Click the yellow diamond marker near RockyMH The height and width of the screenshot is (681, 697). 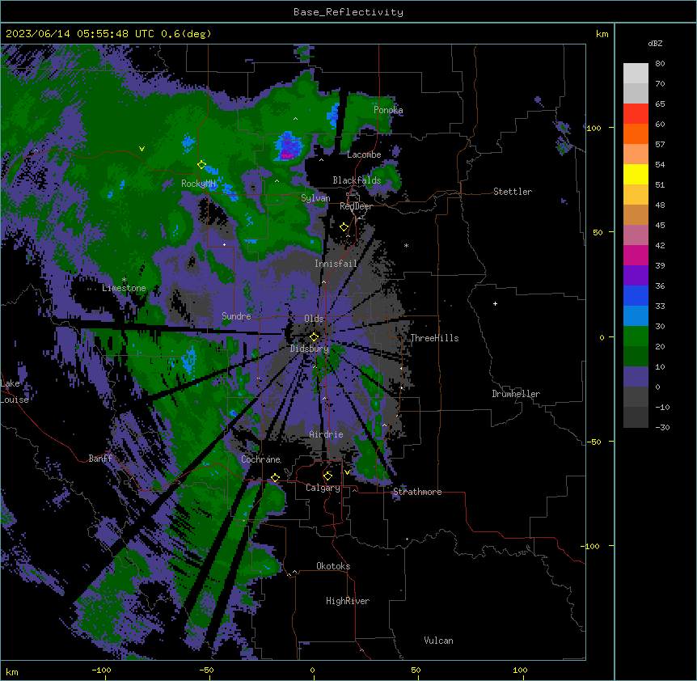[x=201, y=165]
